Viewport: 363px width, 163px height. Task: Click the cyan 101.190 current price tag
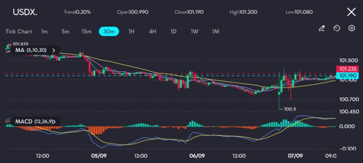[347, 76]
